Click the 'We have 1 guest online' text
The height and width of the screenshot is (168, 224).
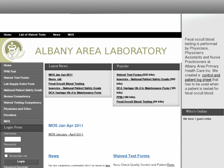tap(197, 119)
